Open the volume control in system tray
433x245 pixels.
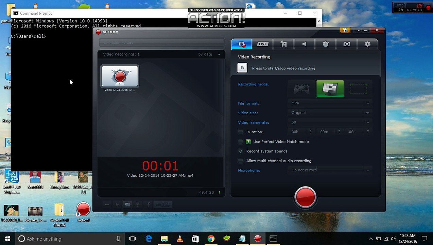click(x=393, y=239)
